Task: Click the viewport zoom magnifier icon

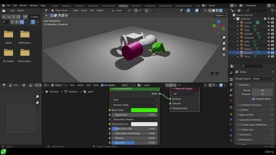Action: point(224,37)
